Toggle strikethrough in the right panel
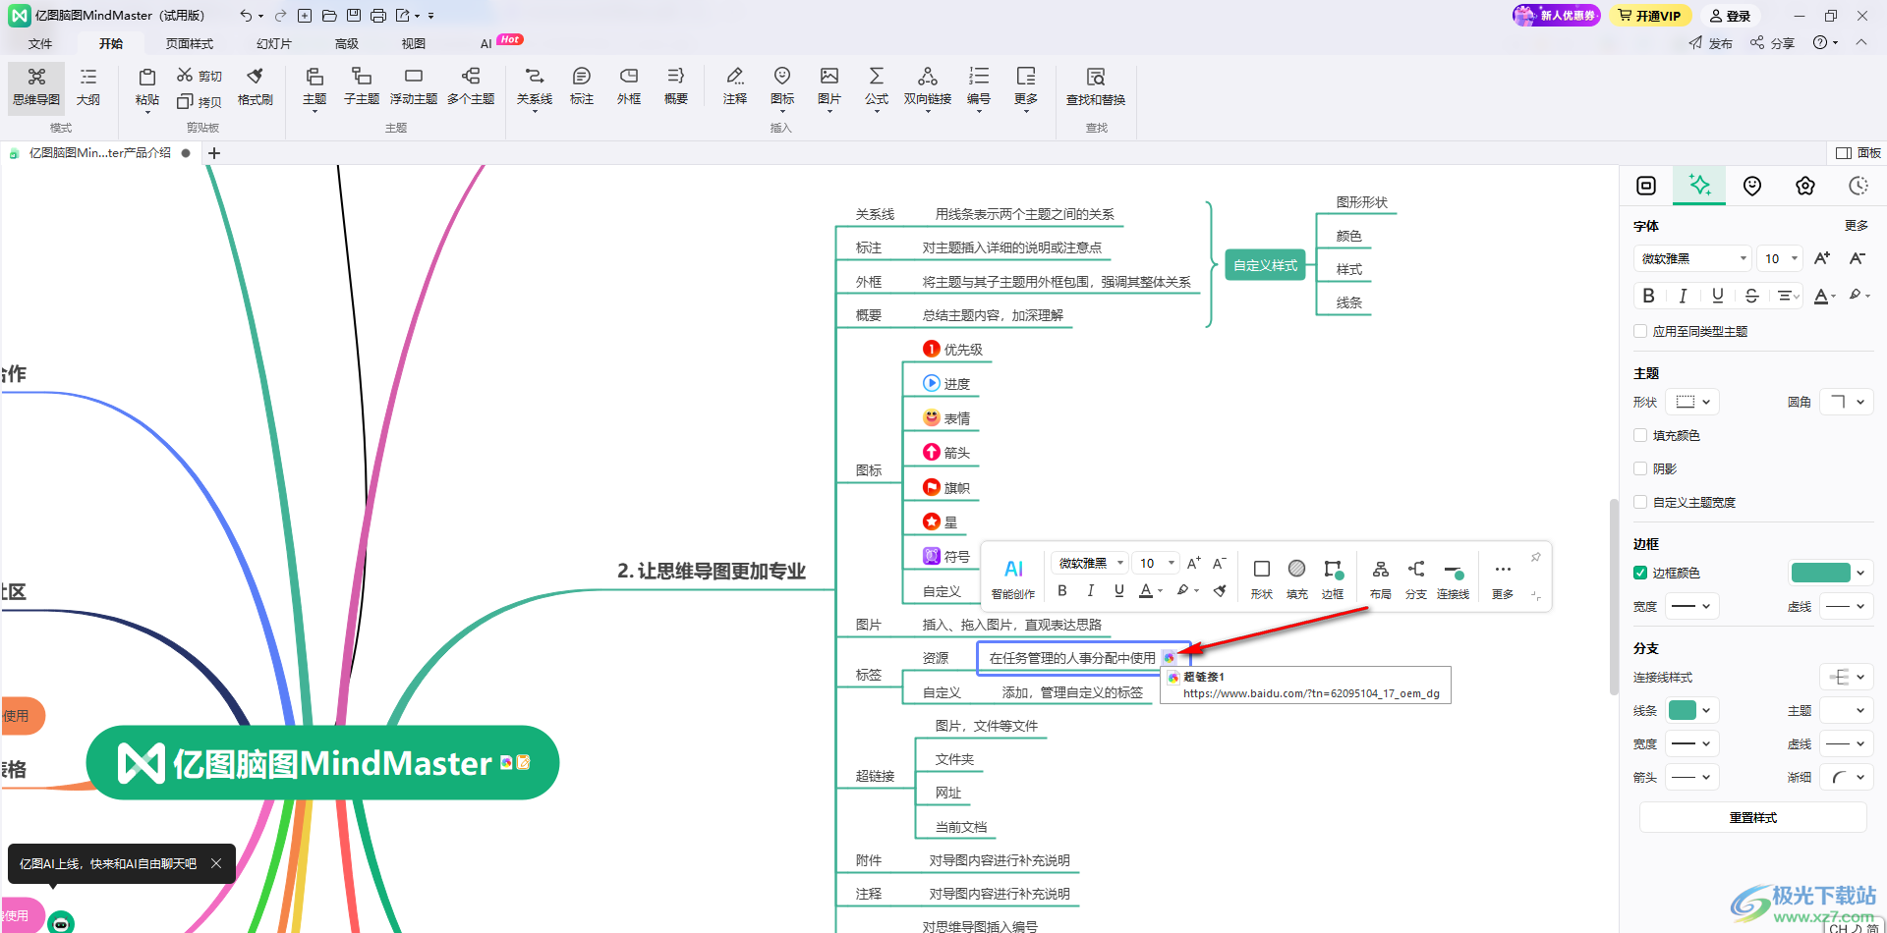This screenshot has height=933, width=1887. tap(1751, 296)
